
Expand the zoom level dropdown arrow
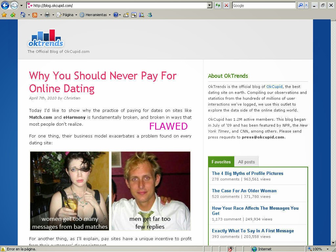(x=328, y=249)
